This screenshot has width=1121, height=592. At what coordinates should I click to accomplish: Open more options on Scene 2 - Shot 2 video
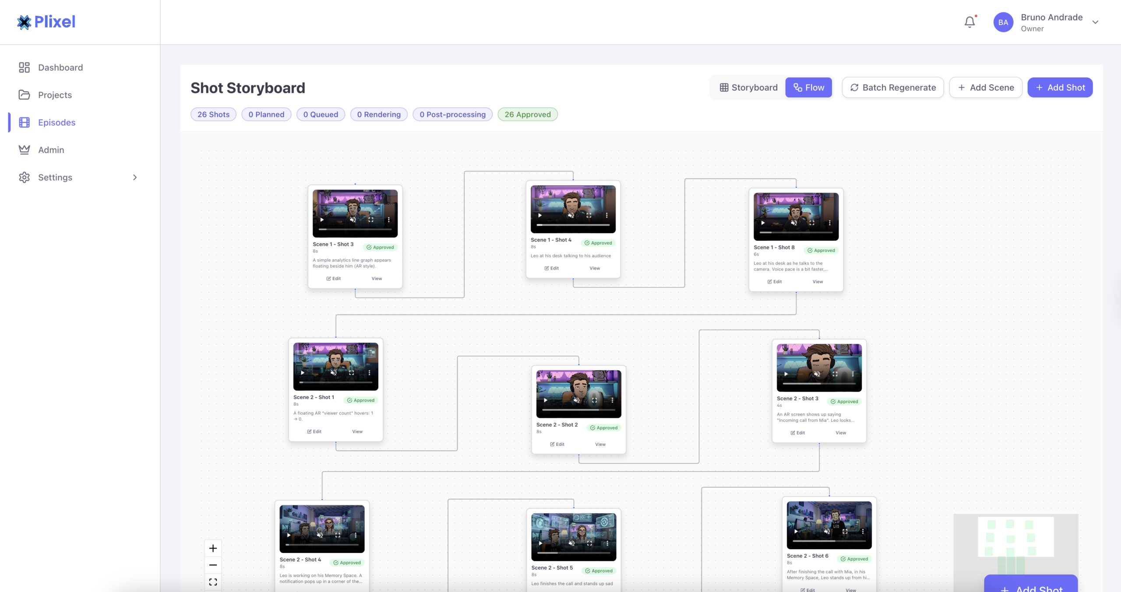612,400
